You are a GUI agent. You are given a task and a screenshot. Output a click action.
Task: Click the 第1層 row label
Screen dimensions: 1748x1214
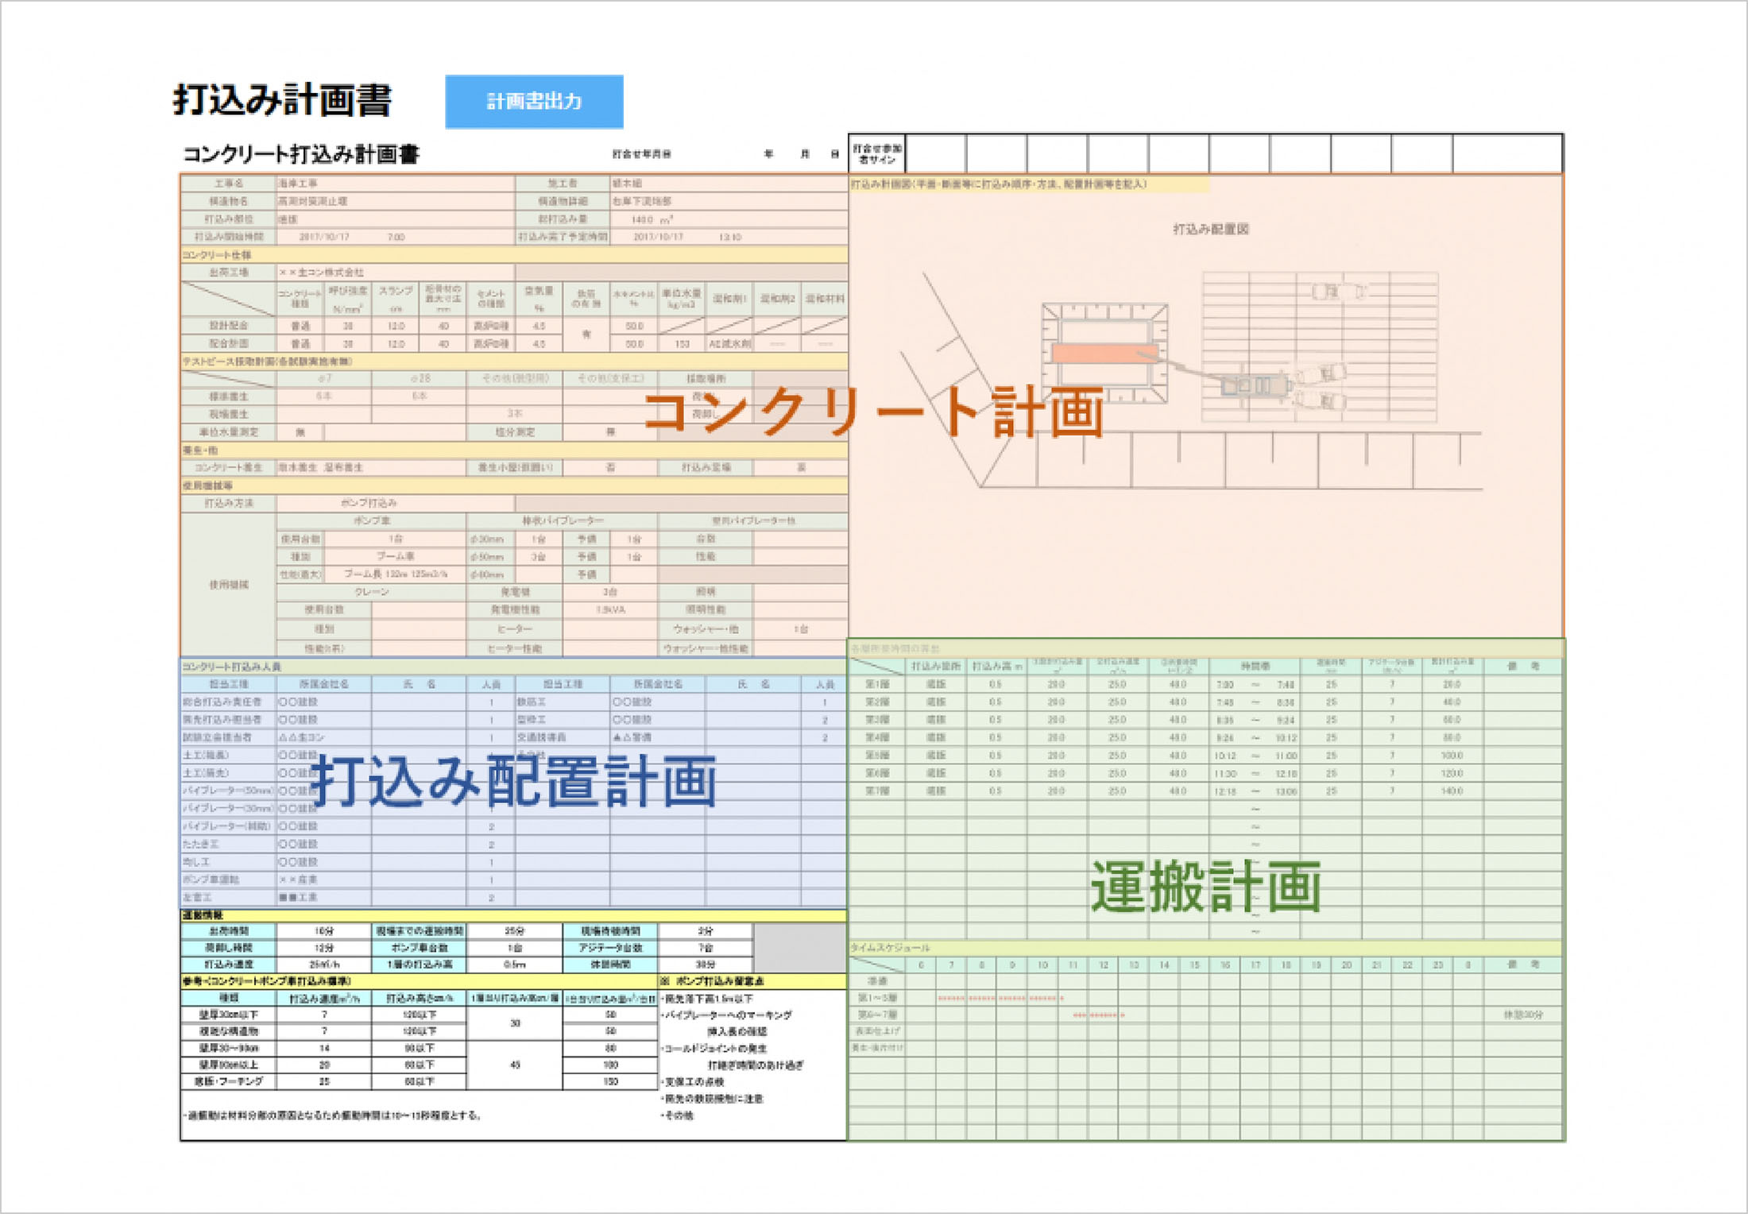tap(877, 684)
